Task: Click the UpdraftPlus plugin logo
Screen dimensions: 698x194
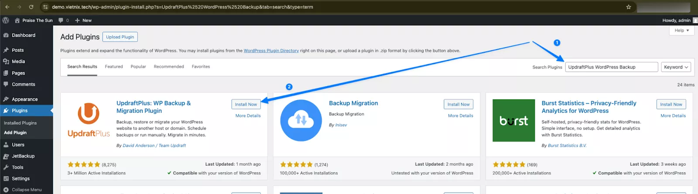Action: click(89, 120)
